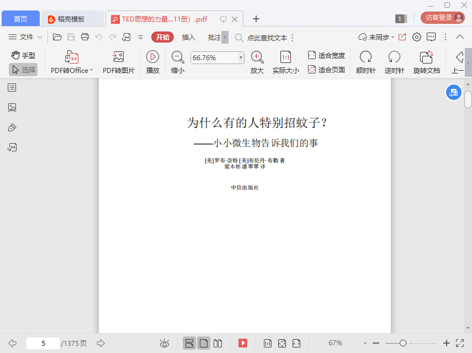Switch to two-page view in status bar
This screenshot has height=353, width=472.
218,343
